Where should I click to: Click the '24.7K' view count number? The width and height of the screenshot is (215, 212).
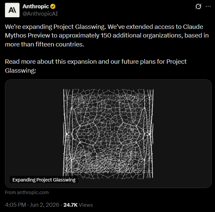click(70, 205)
